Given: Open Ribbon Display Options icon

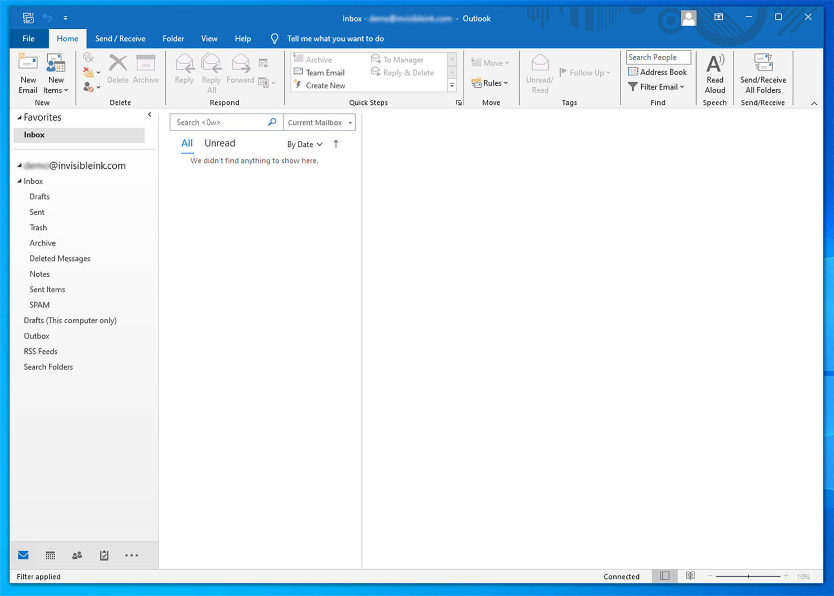Looking at the screenshot, I should pos(719,17).
